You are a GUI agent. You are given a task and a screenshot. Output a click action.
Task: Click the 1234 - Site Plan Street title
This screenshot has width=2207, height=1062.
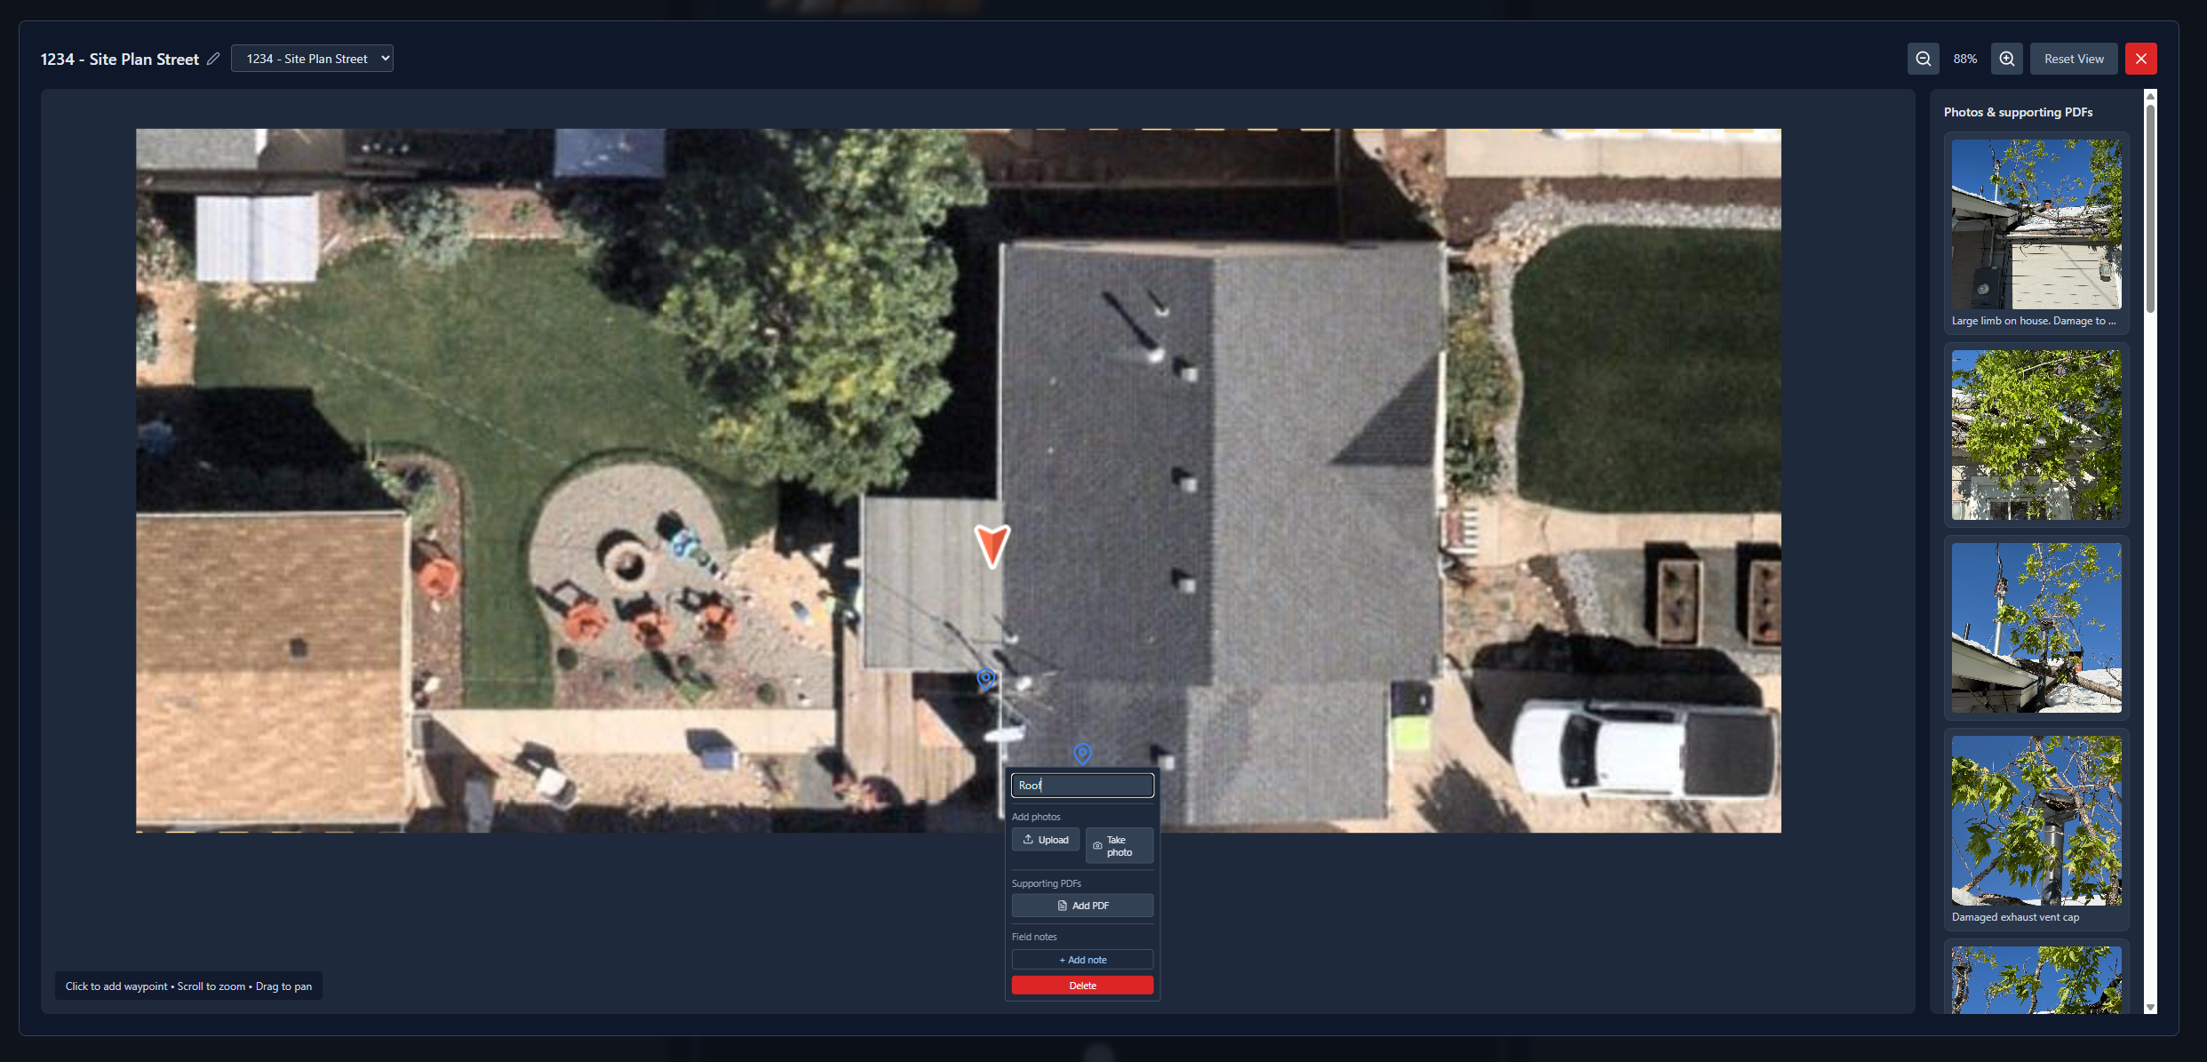pos(120,59)
